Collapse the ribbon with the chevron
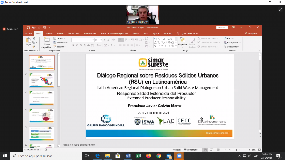This screenshot has height=160, width=285. (259, 51)
